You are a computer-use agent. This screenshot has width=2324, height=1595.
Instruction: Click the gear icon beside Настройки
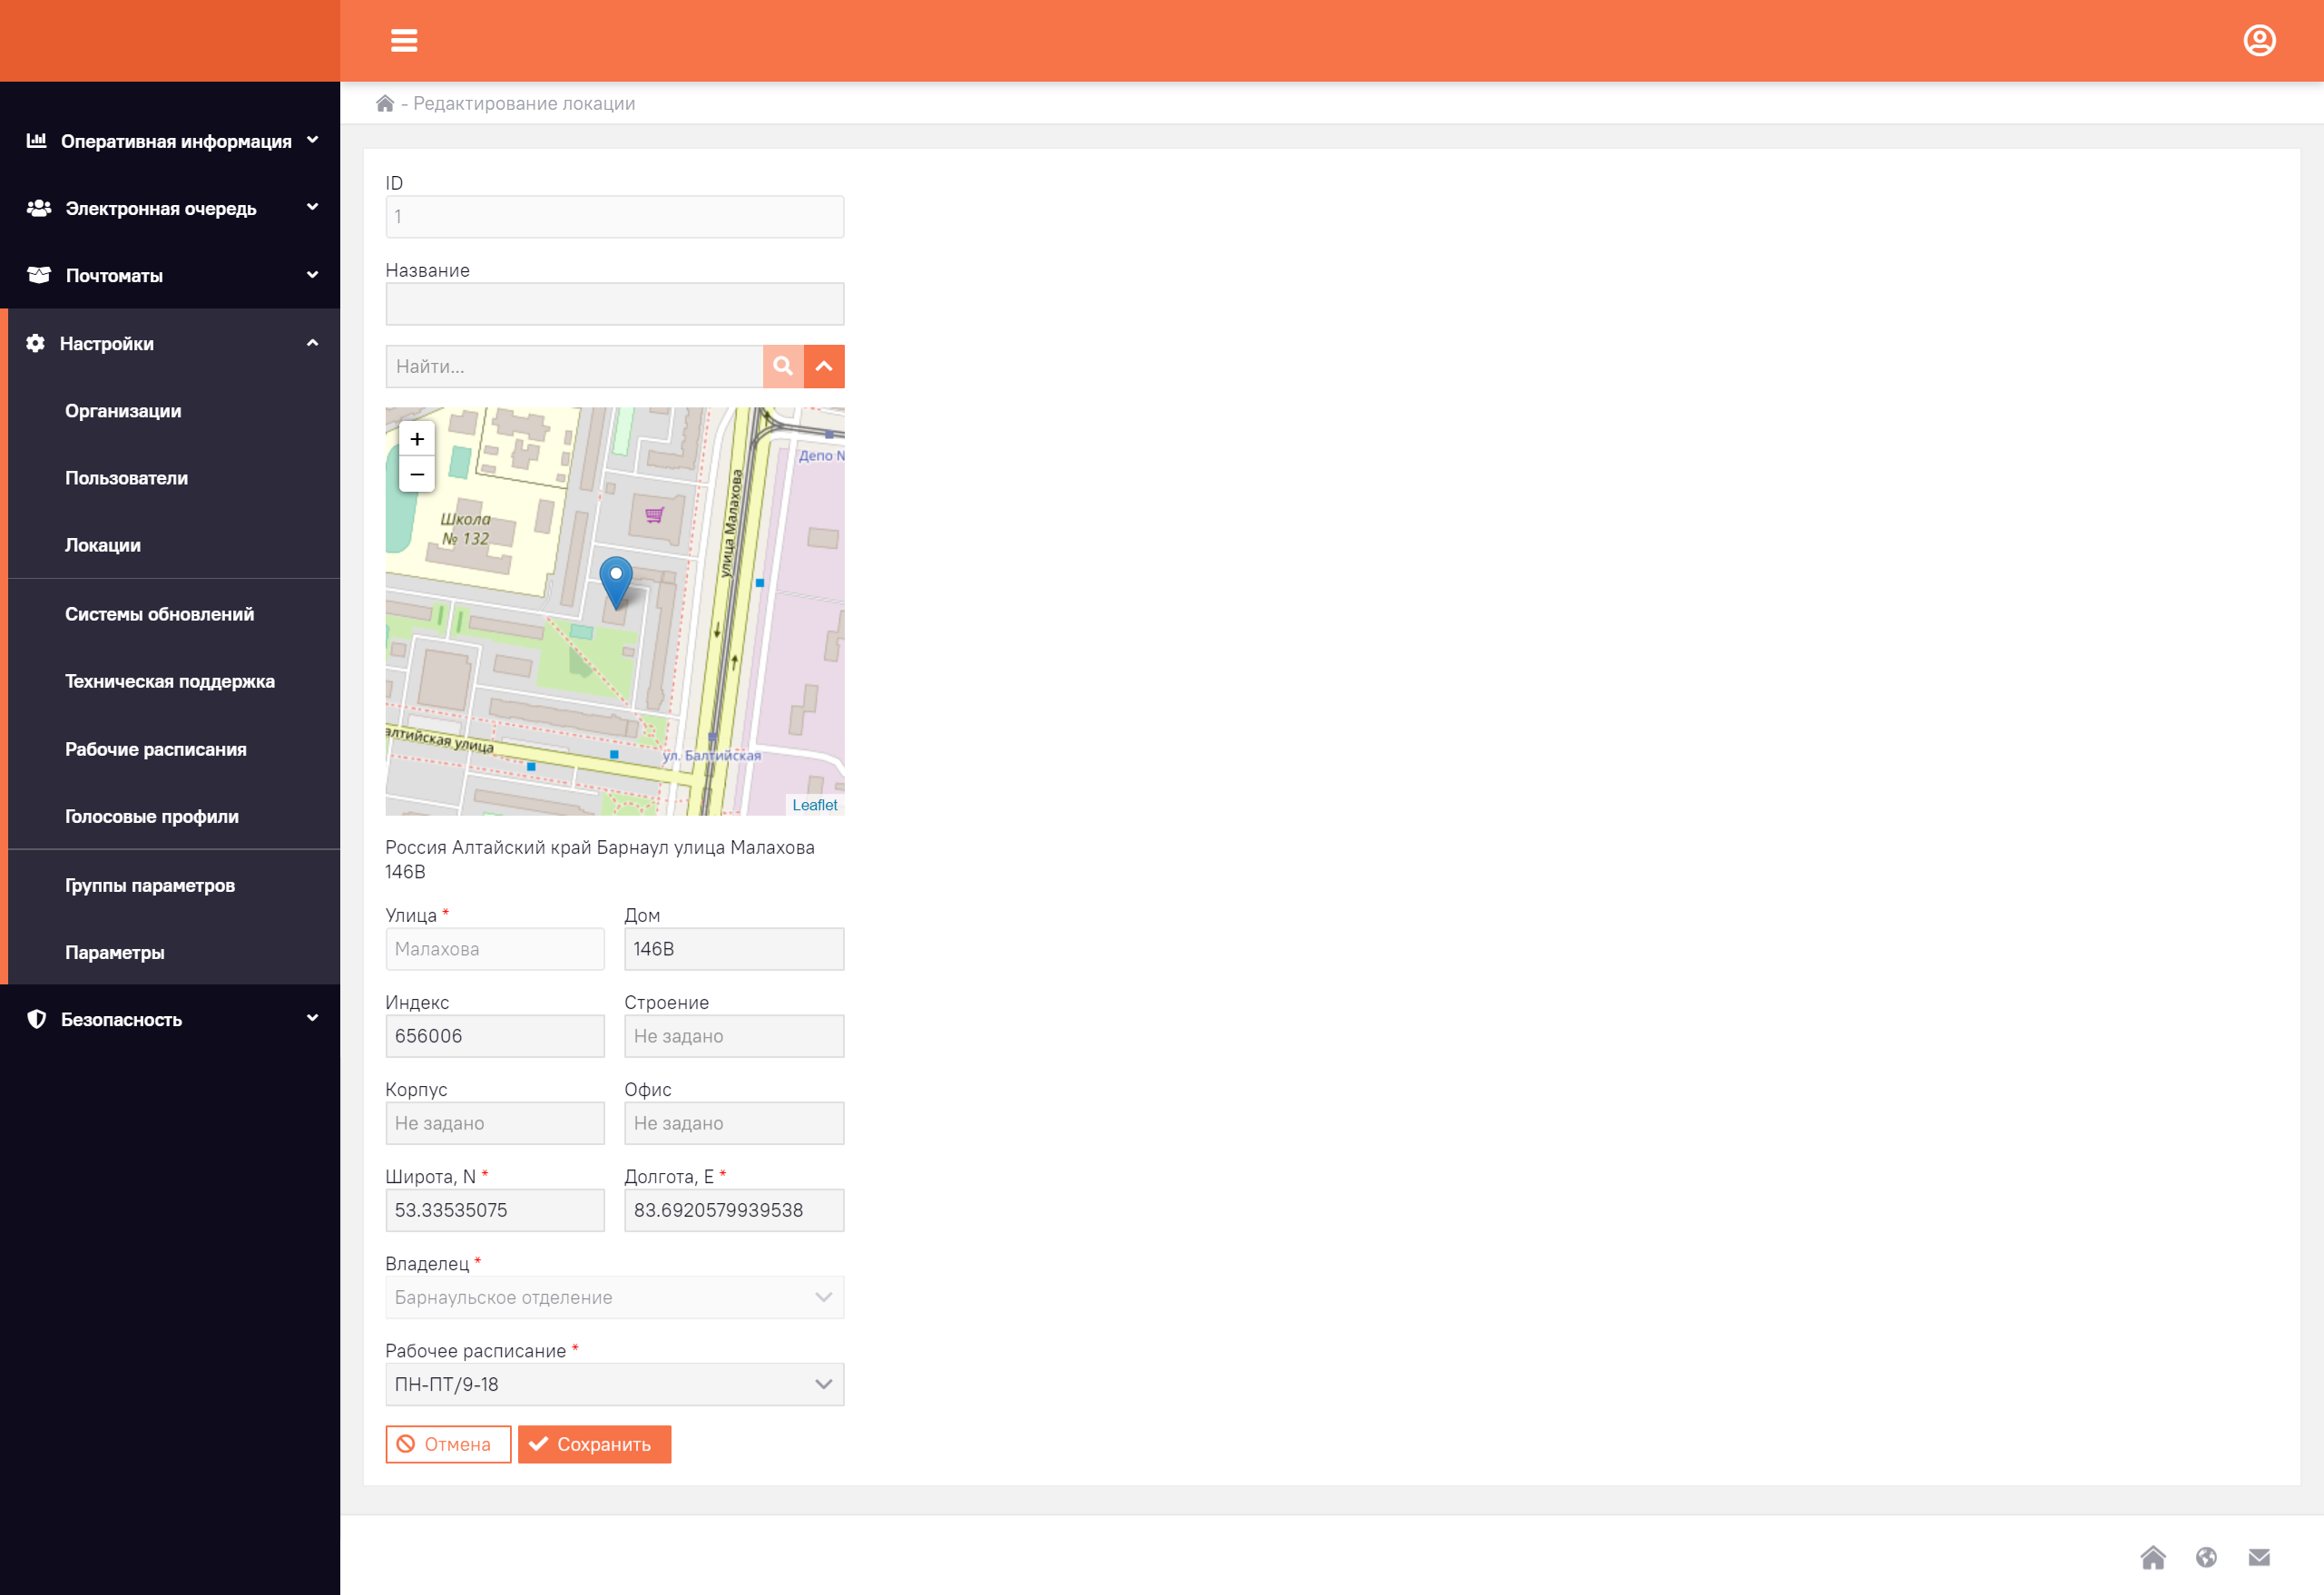click(36, 343)
